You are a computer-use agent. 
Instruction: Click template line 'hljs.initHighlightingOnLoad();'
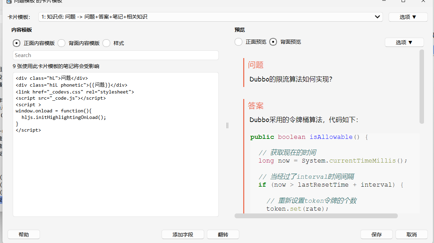[64, 117]
